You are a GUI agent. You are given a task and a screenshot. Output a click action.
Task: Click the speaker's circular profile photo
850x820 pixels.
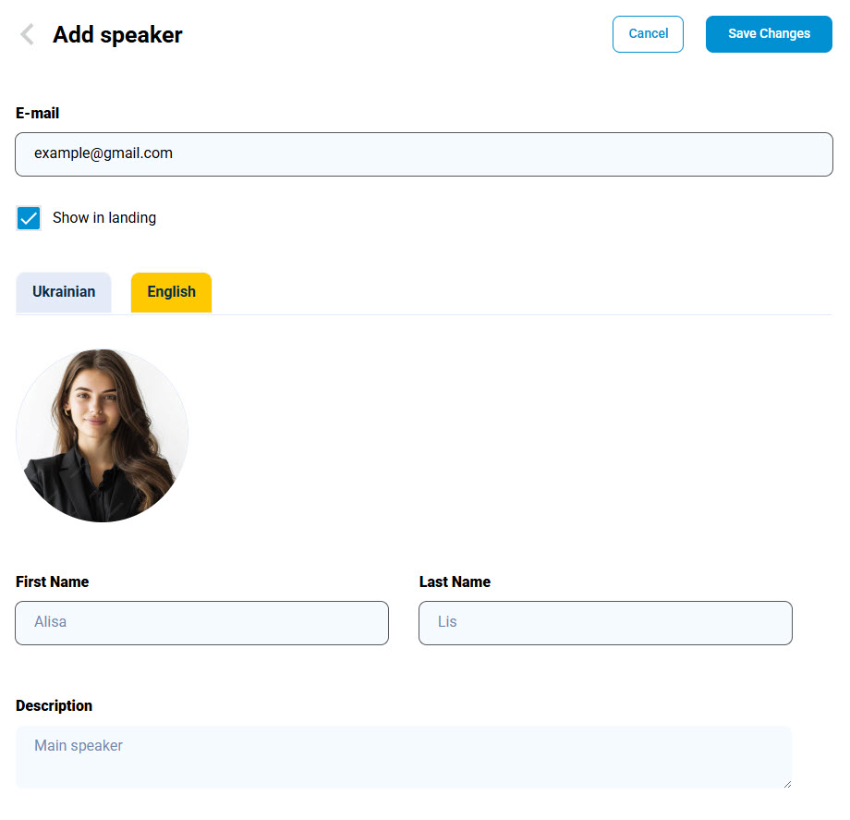[102, 434]
